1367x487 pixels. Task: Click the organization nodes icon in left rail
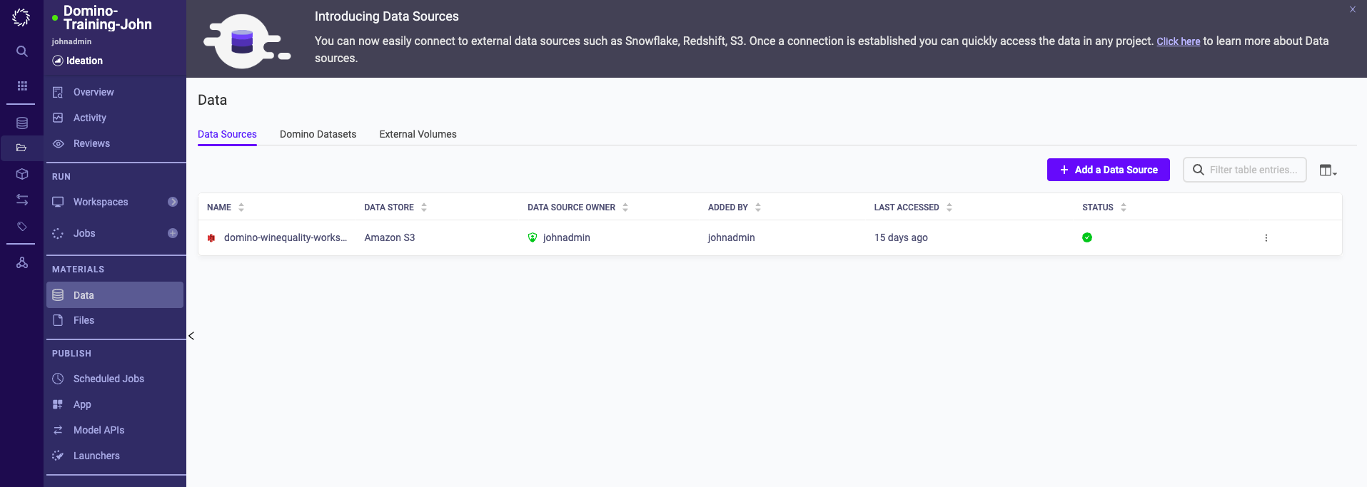click(x=22, y=262)
